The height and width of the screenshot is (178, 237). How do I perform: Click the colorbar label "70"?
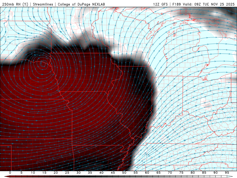point(170,173)
